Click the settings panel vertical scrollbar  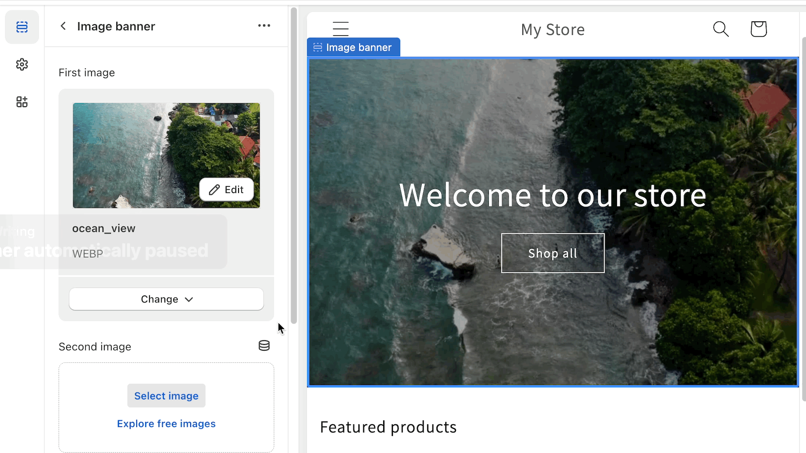(294, 165)
